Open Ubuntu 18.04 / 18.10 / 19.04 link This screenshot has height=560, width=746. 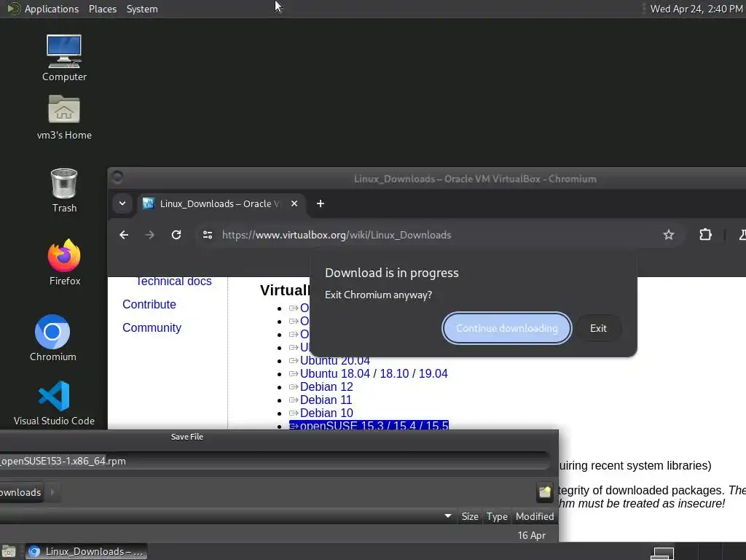tap(374, 373)
